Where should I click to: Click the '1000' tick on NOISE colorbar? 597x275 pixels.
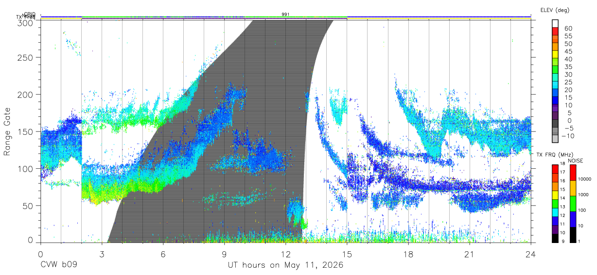tap(583, 194)
